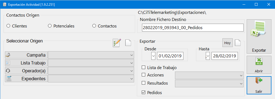Screen dimensions: 275x99
Task: Click the Hasta date field 28/02/2019
Action: [x=225, y=56]
